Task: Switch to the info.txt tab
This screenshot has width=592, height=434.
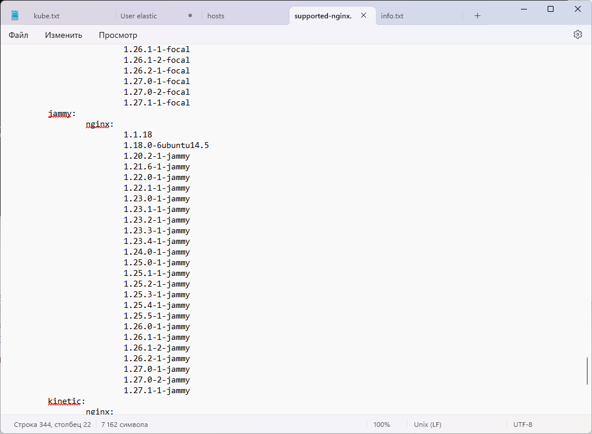Action: pos(392,16)
